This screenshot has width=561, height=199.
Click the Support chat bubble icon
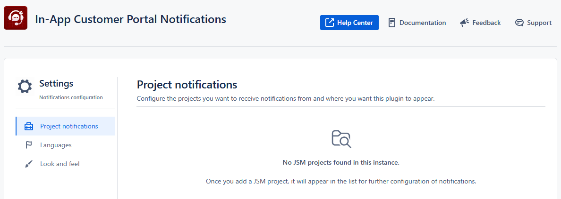[519, 23]
